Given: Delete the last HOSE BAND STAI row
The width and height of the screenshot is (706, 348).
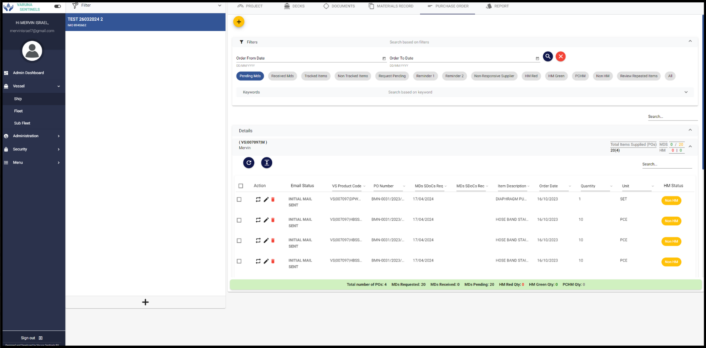Looking at the screenshot, I should [x=273, y=261].
